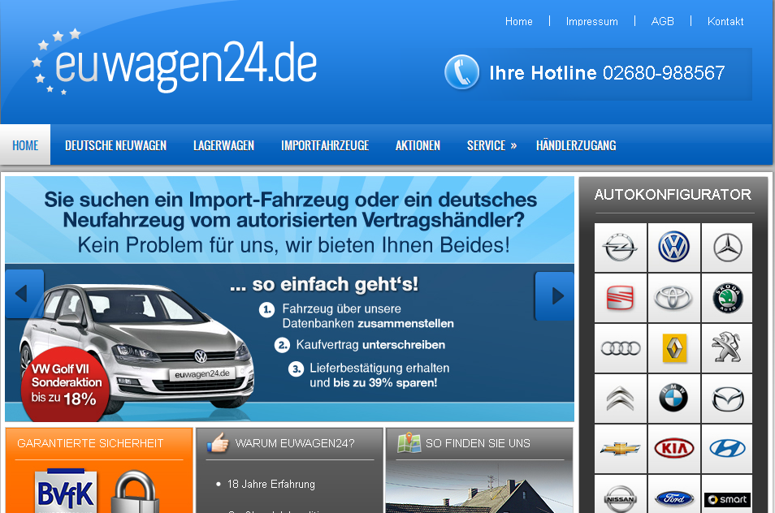Choose the Volkswagen logo in Autokonfigurator

point(673,248)
